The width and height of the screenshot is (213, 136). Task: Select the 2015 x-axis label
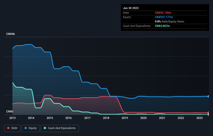pos(50,118)
